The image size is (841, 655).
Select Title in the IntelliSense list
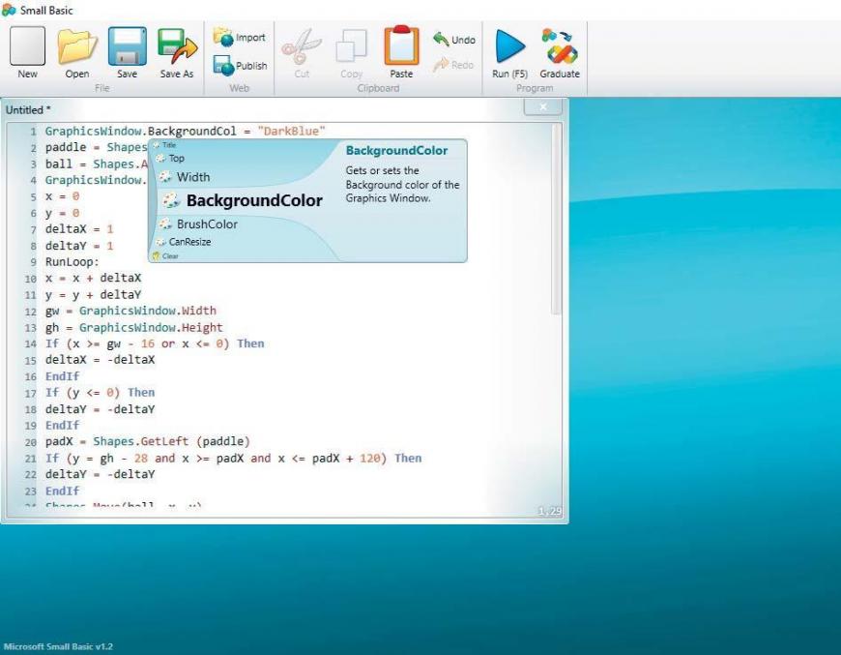[x=164, y=145]
